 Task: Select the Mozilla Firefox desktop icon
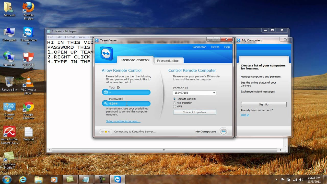[28, 11]
